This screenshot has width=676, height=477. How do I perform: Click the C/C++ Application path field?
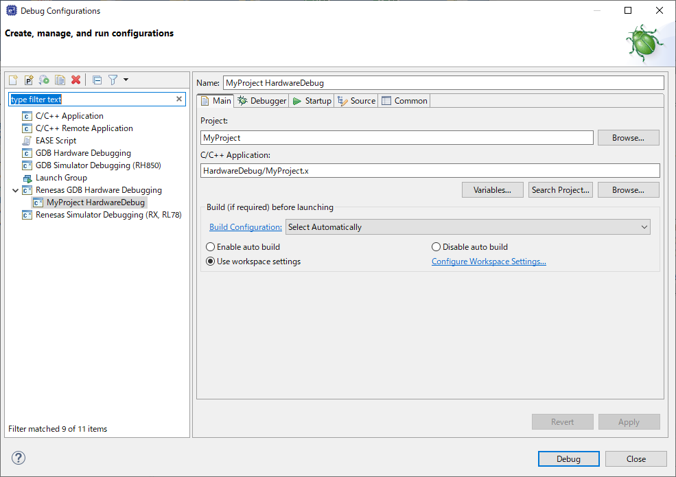[x=430, y=171]
